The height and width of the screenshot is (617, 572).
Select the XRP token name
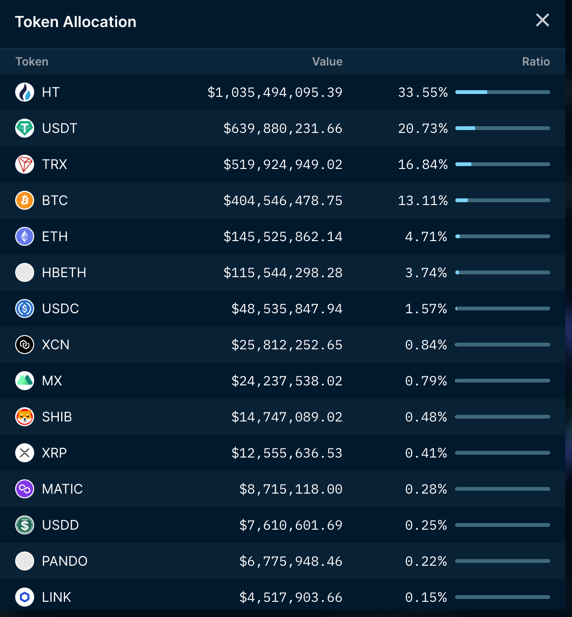point(55,453)
